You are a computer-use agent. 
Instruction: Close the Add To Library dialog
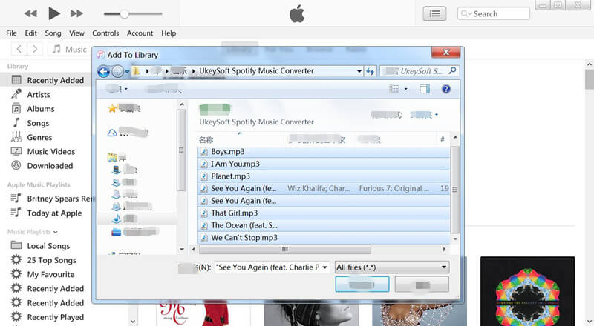point(446,52)
